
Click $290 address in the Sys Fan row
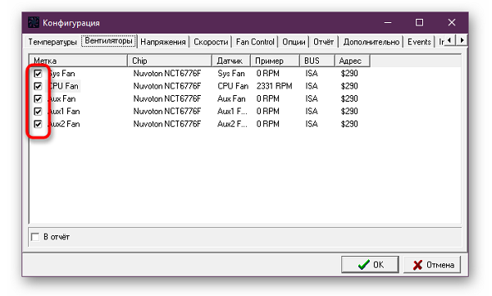pos(349,74)
